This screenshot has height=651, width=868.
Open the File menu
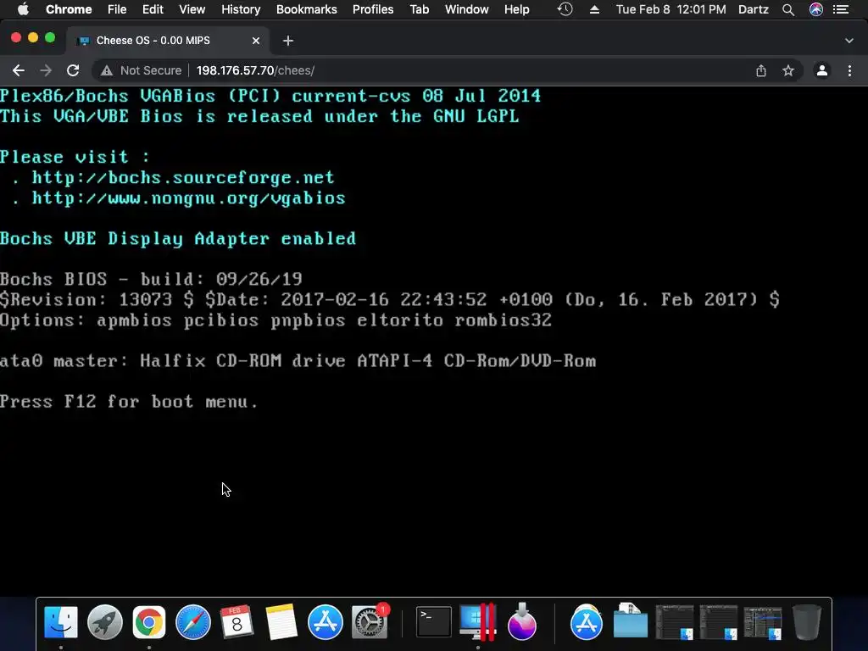[x=117, y=9]
